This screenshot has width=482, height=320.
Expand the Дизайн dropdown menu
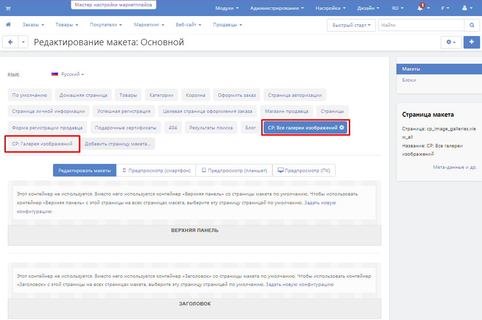[368, 8]
